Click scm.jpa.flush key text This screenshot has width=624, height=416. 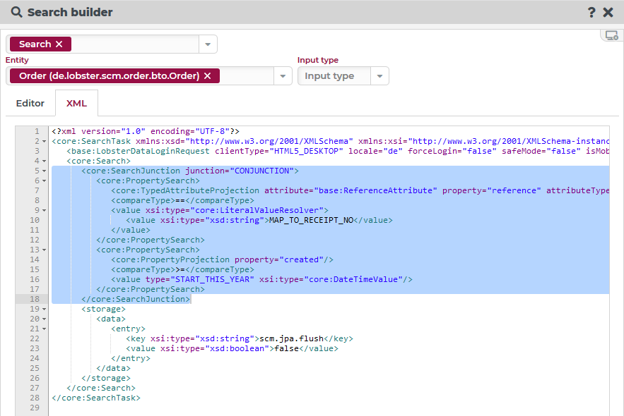coord(291,338)
